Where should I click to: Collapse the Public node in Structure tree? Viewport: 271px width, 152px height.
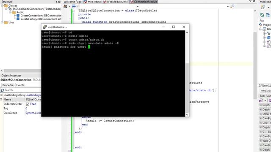10,12
